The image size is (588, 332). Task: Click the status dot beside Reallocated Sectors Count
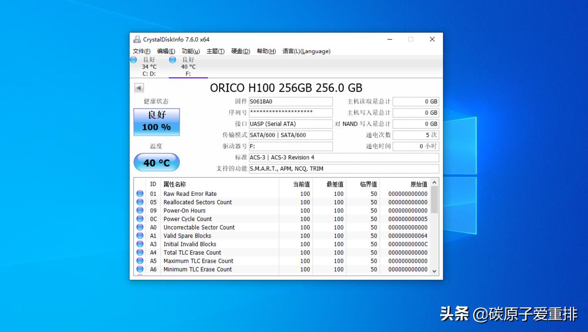pos(140,202)
